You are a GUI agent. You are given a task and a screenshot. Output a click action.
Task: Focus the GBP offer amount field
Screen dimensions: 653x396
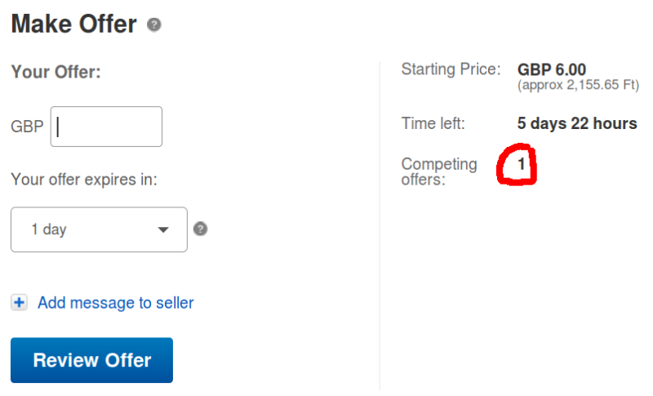[x=106, y=127]
